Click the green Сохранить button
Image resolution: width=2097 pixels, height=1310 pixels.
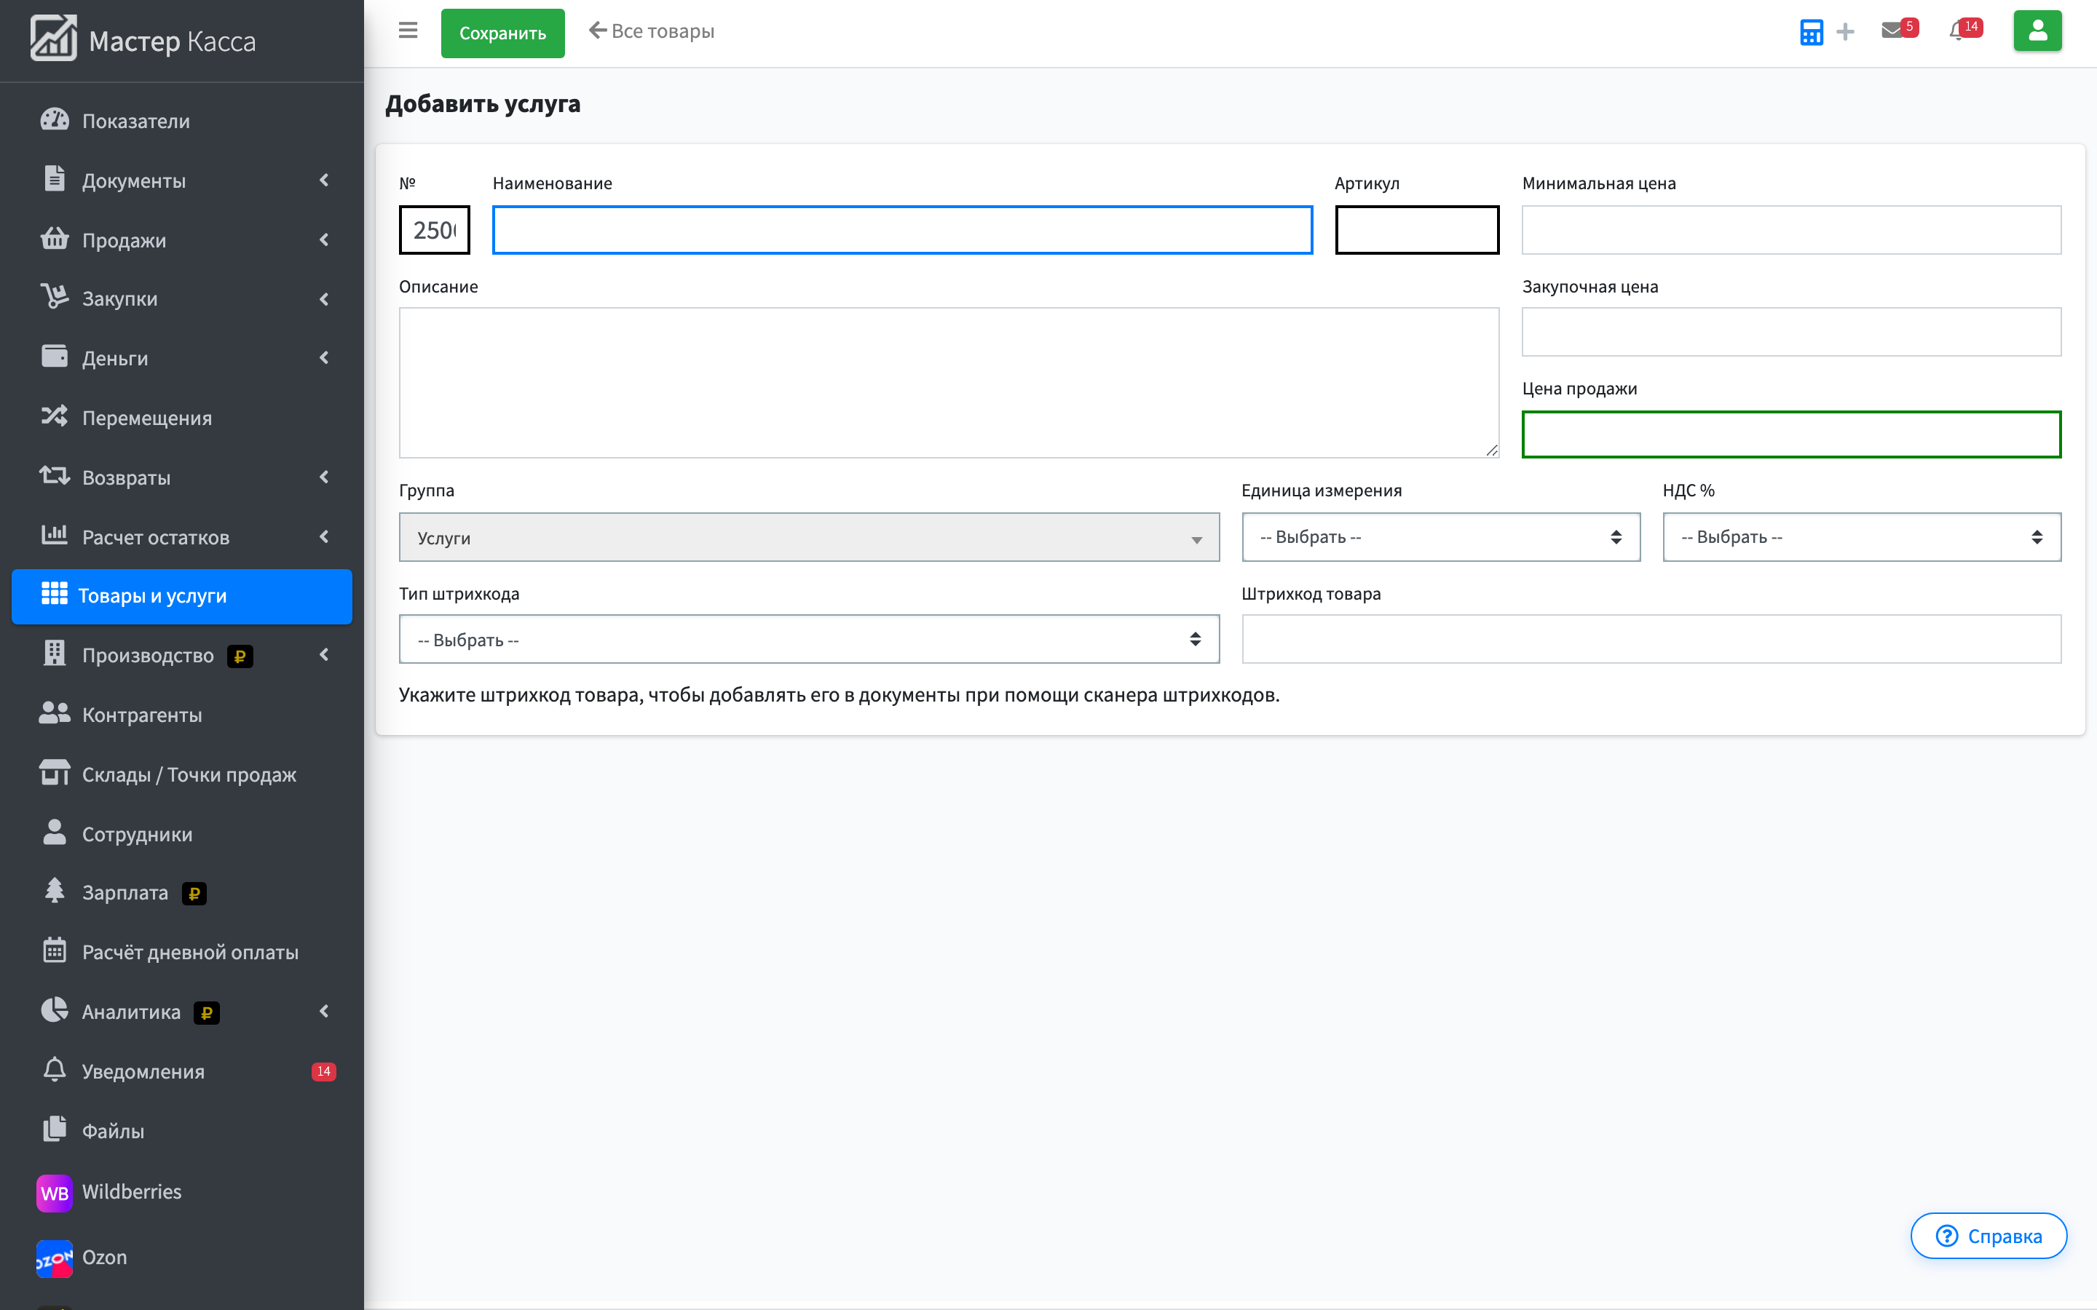click(x=502, y=33)
